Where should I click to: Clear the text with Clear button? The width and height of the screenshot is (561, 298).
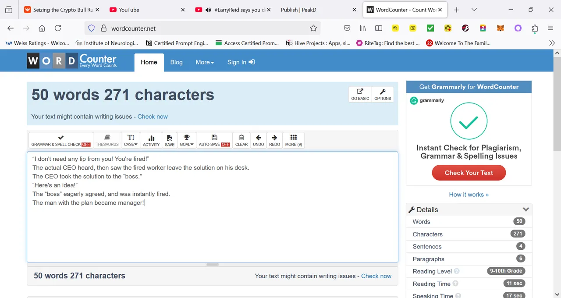point(241,140)
